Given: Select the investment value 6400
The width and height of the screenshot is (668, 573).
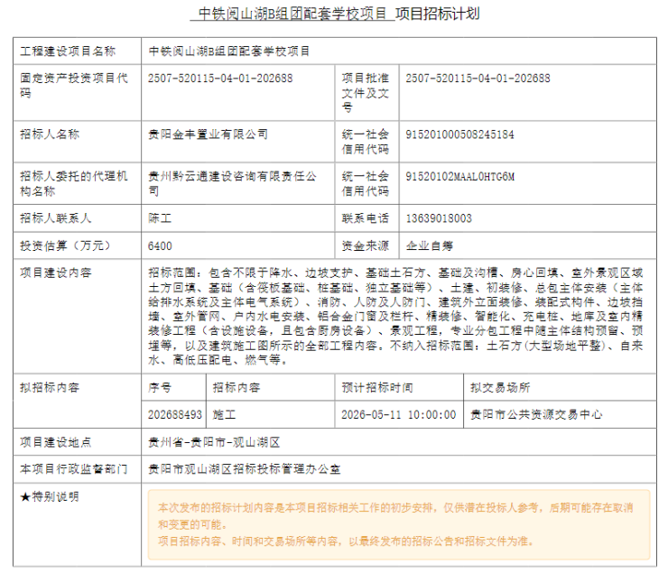Looking at the screenshot, I should pos(160,246).
